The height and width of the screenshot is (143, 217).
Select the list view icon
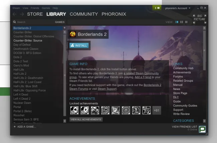pyautogui.click(x=181, y=22)
